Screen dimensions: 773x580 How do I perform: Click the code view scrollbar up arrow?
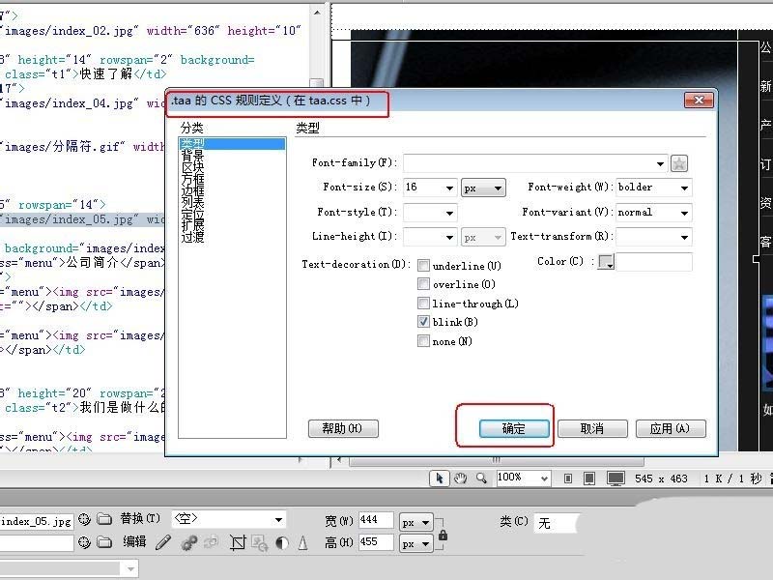(317, 13)
